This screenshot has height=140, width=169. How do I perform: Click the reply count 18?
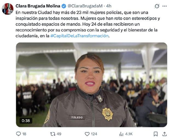pyautogui.click(x=24, y=134)
